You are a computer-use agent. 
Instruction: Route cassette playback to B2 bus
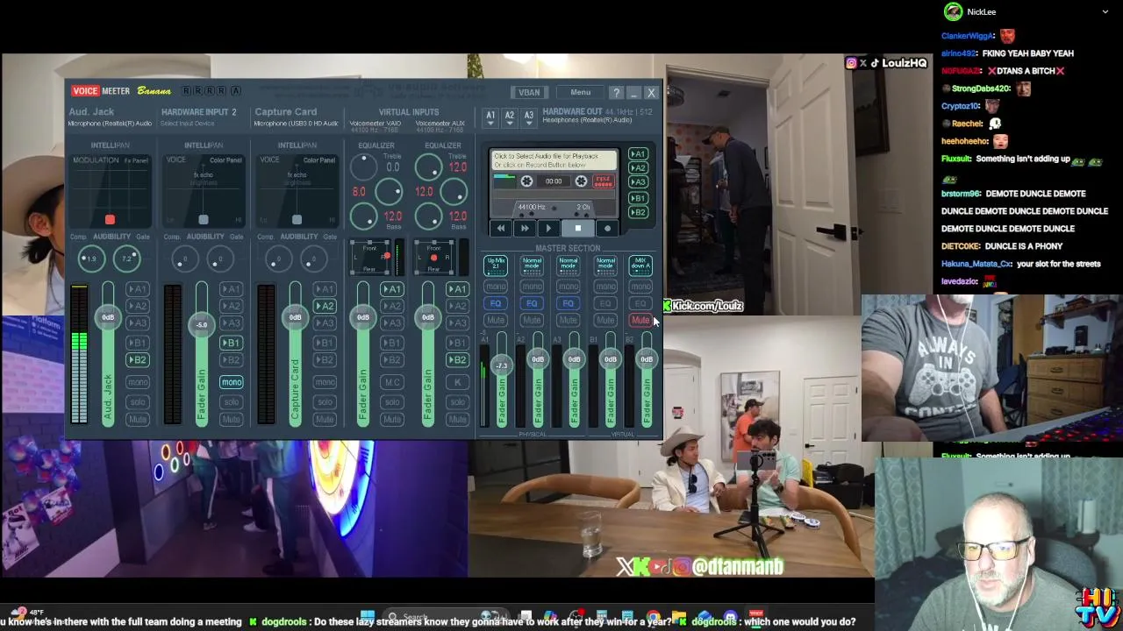(638, 213)
